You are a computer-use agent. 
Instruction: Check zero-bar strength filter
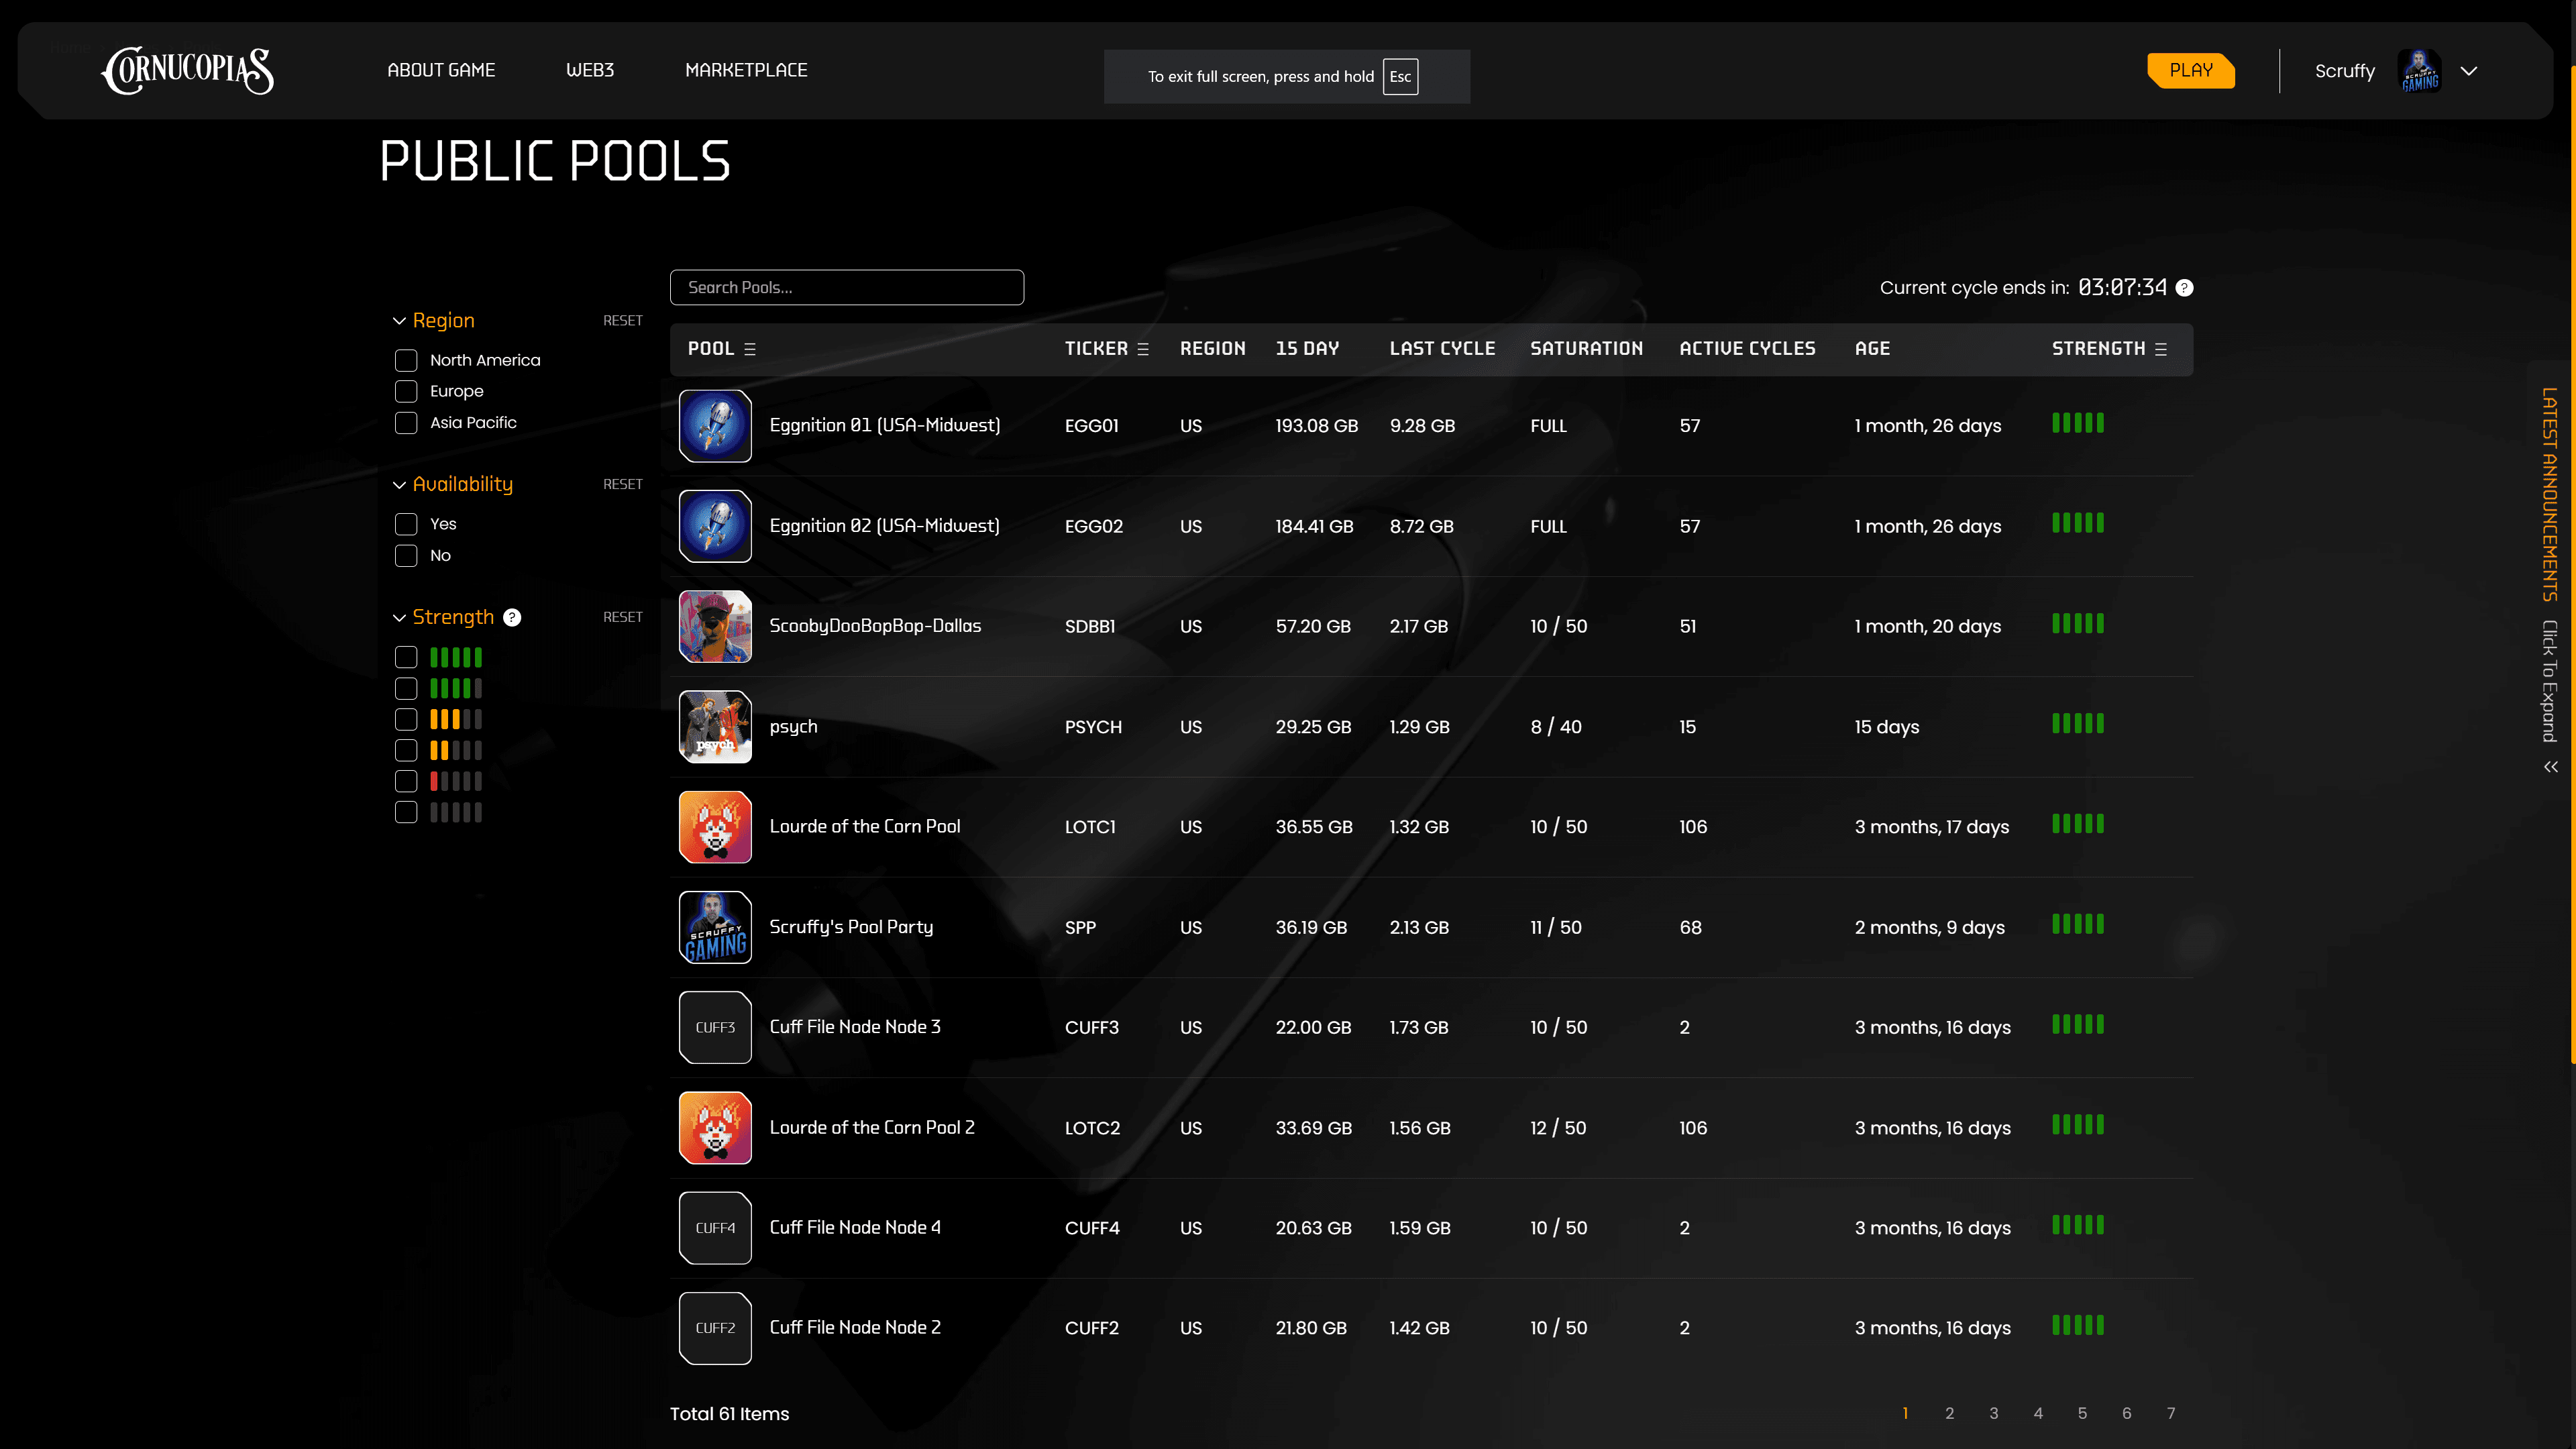[x=406, y=812]
